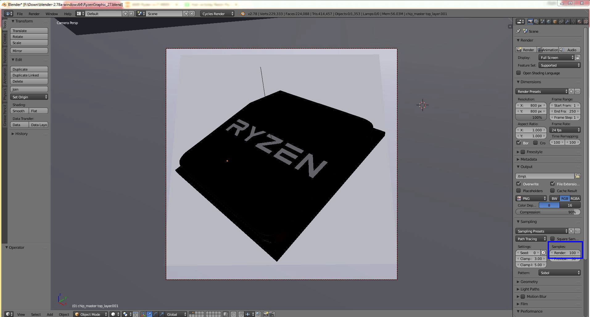
Task: Delete the Default screen layout
Action: point(131,14)
